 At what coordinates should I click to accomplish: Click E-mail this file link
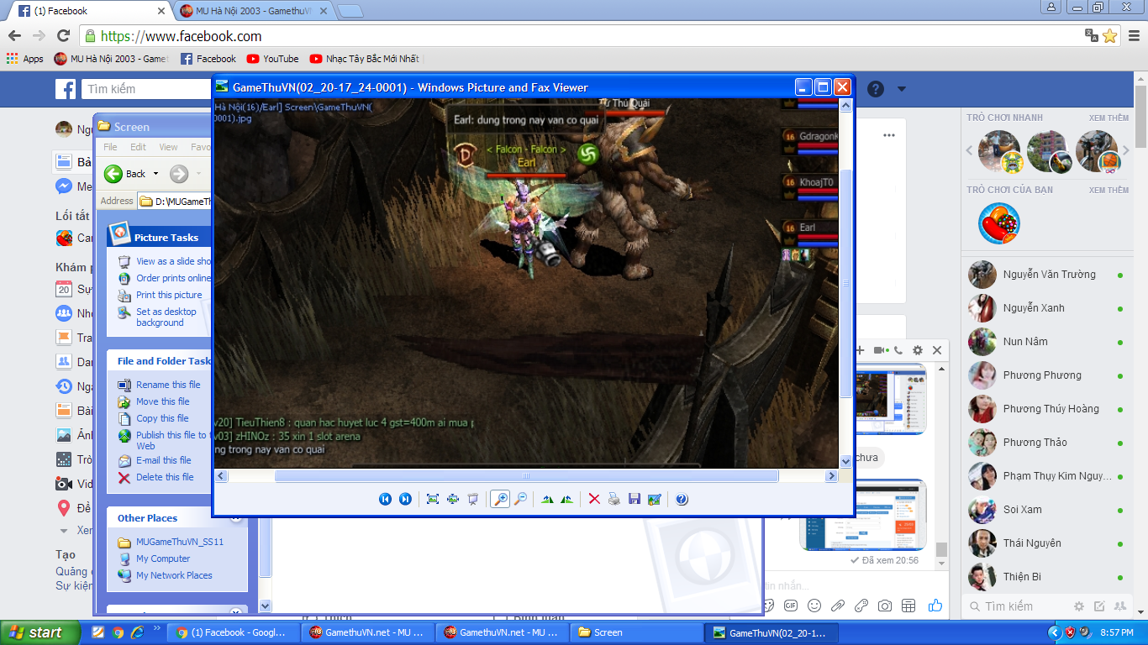click(x=164, y=460)
